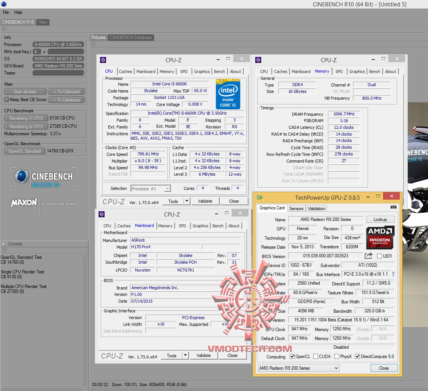Viewport: 428px width, 391px height.
Task: Click the Intel Core i5 logo badge
Action: pos(228,94)
